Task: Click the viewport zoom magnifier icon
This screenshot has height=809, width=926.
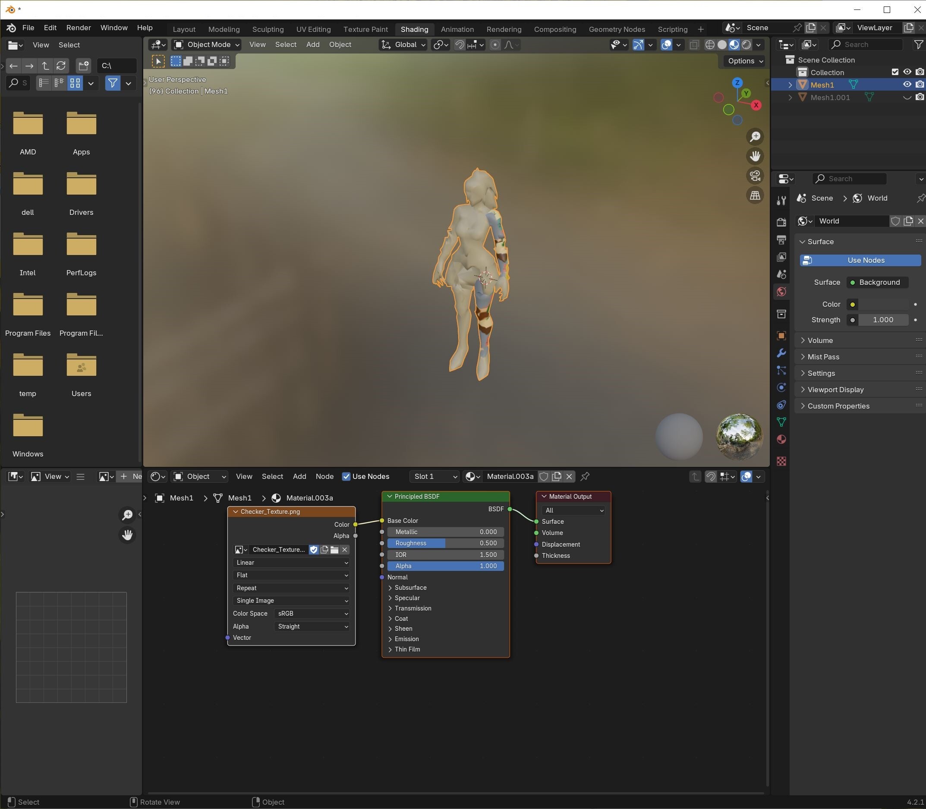Action: (755, 137)
